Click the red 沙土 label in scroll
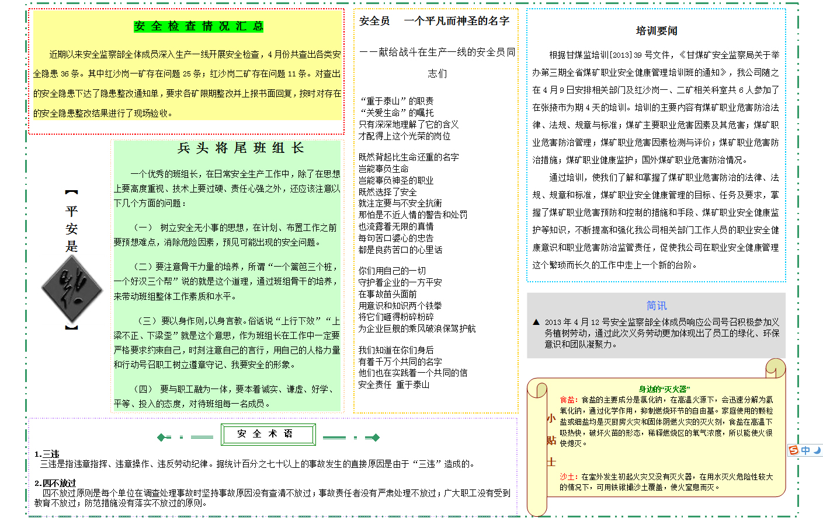The height and width of the screenshot is (518, 823). pyautogui.click(x=568, y=477)
